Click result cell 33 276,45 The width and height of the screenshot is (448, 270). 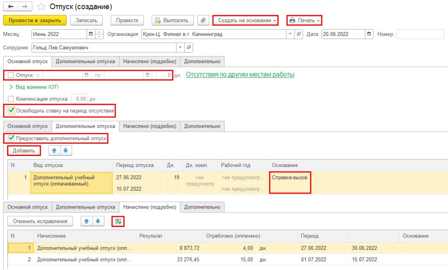pyautogui.click(x=169, y=259)
